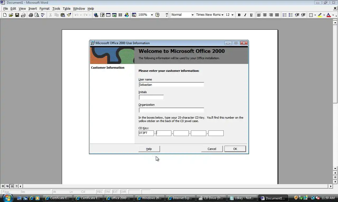338x202 pixels.
Task: Select the Format Painter brush
Action: point(69,15)
